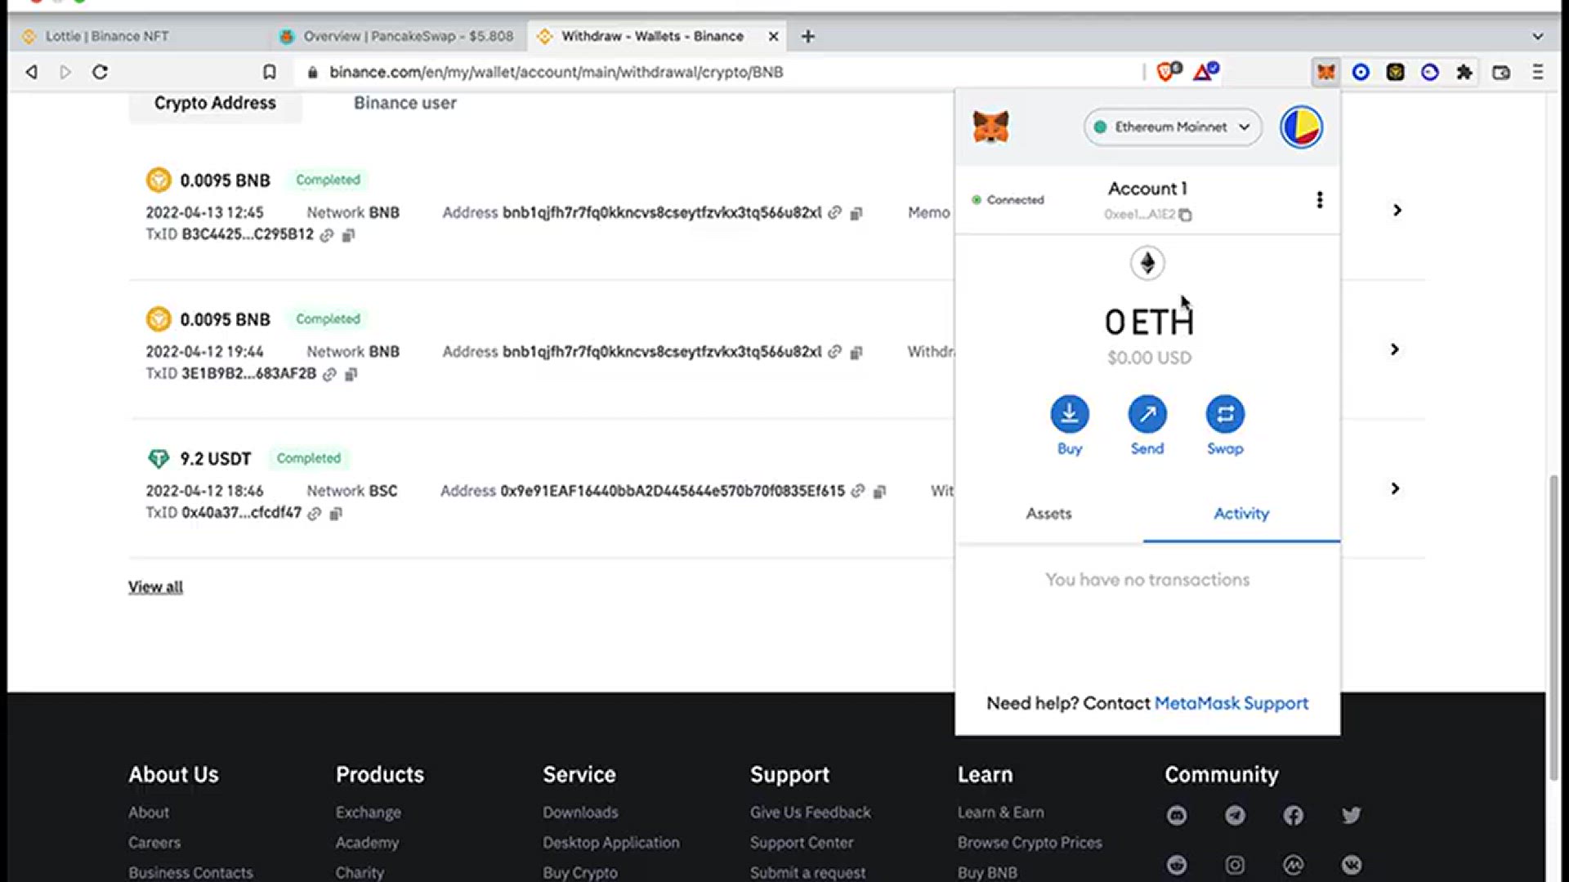Copy the USDT withdrawal BSC address
Viewport: 1569px width, 882px height.
coord(879,492)
